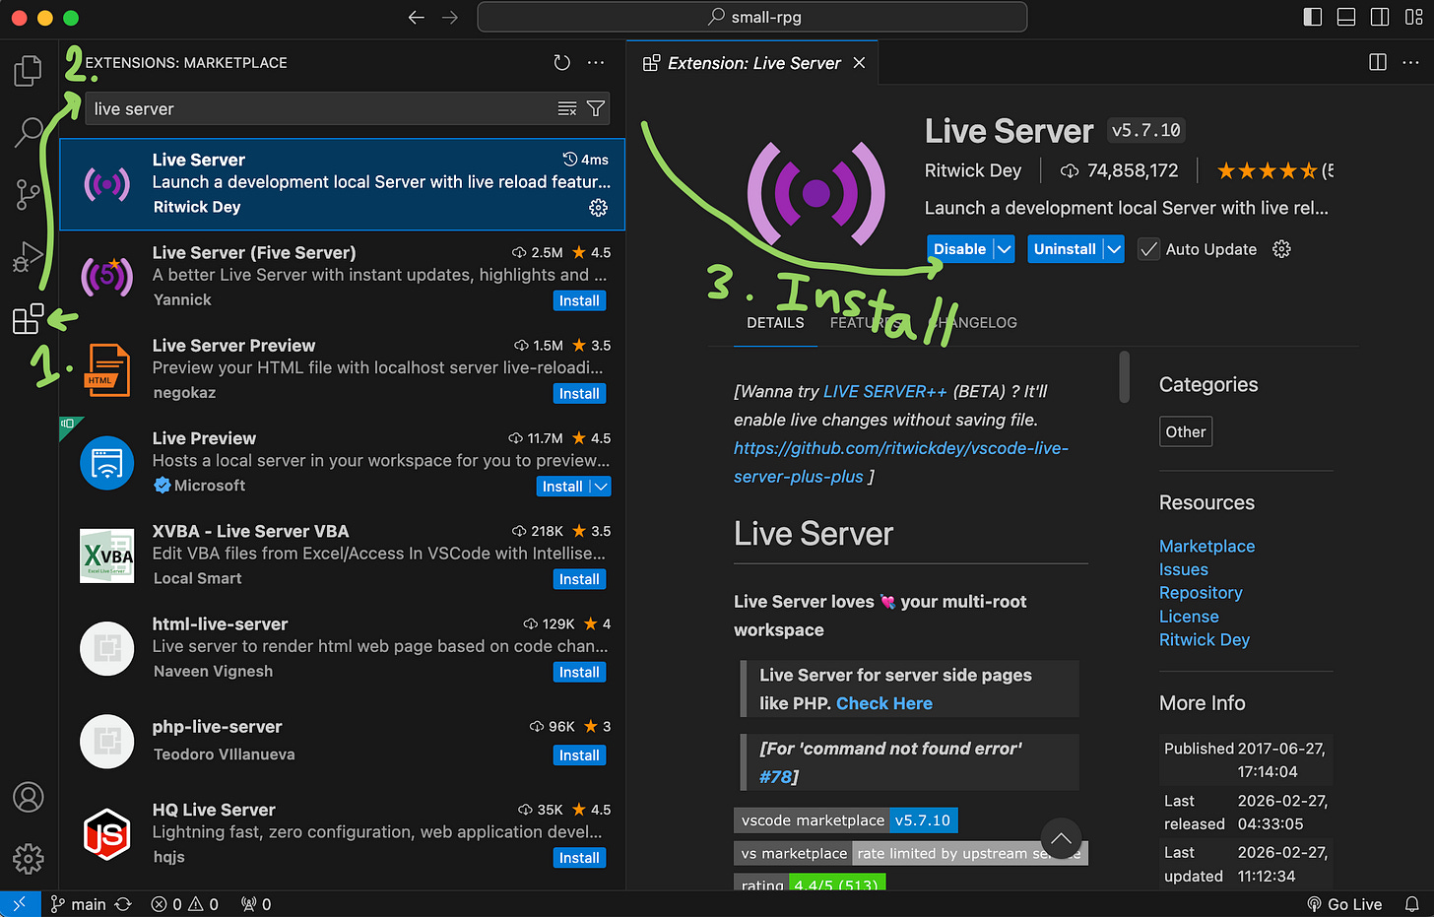This screenshot has height=917, width=1434.
Task: Install Microsoft Live Preview extension
Action: (x=562, y=487)
